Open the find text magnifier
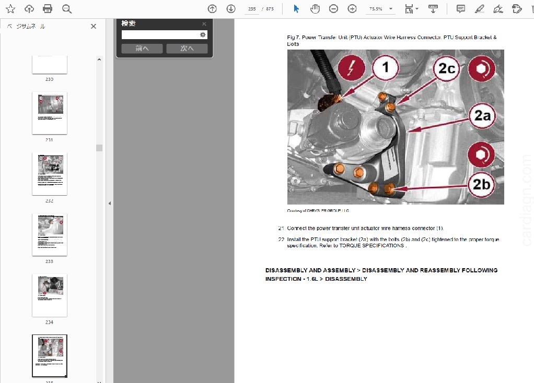This screenshot has width=534, height=383. [67, 9]
